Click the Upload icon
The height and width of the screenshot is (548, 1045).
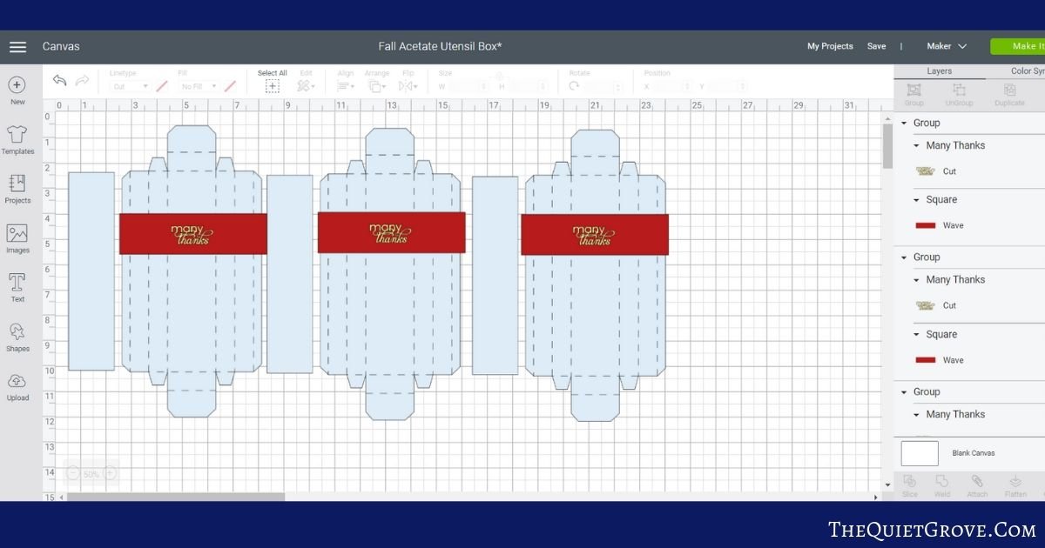click(x=17, y=381)
